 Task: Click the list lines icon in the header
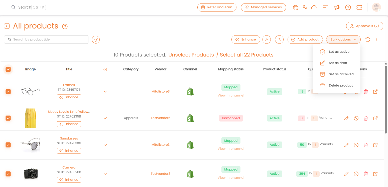tap(325, 7)
